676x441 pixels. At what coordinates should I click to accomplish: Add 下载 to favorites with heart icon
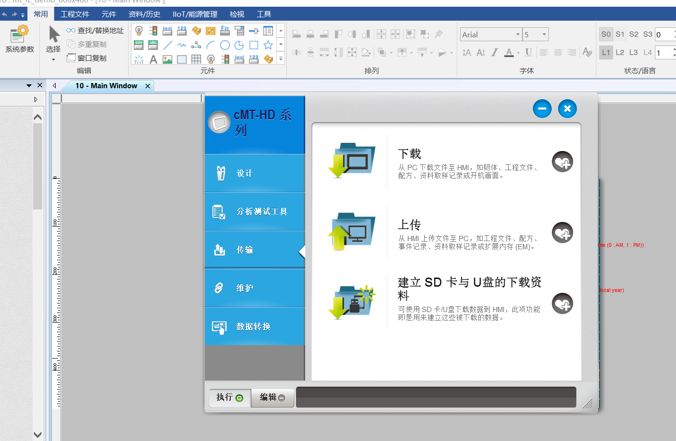coord(562,162)
